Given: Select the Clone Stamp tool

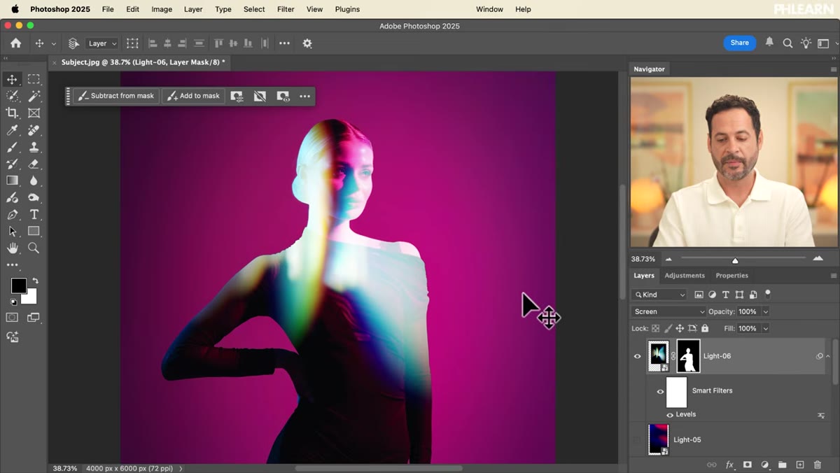Looking at the screenshot, I should click(34, 147).
